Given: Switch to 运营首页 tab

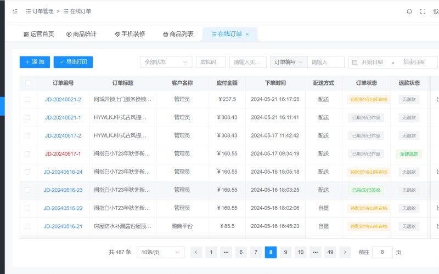Looking at the screenshot, I should pyautogui.click(x=38, y=34).
